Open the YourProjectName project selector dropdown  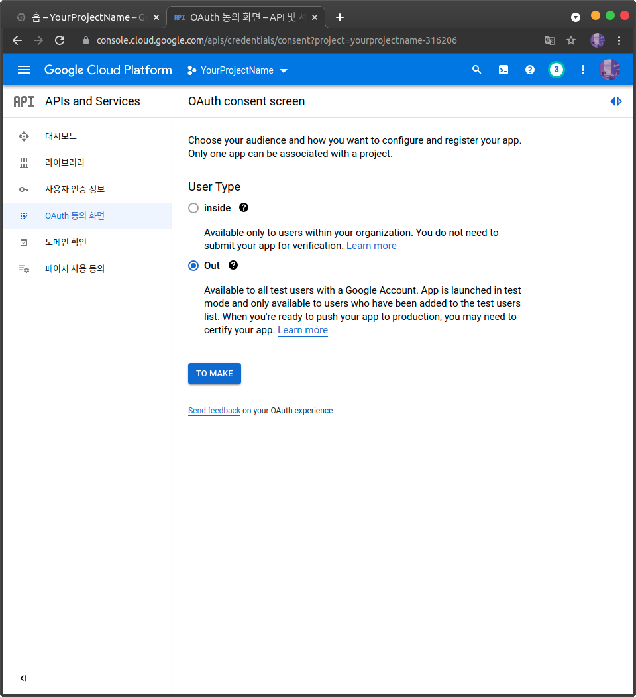[238, 70]
